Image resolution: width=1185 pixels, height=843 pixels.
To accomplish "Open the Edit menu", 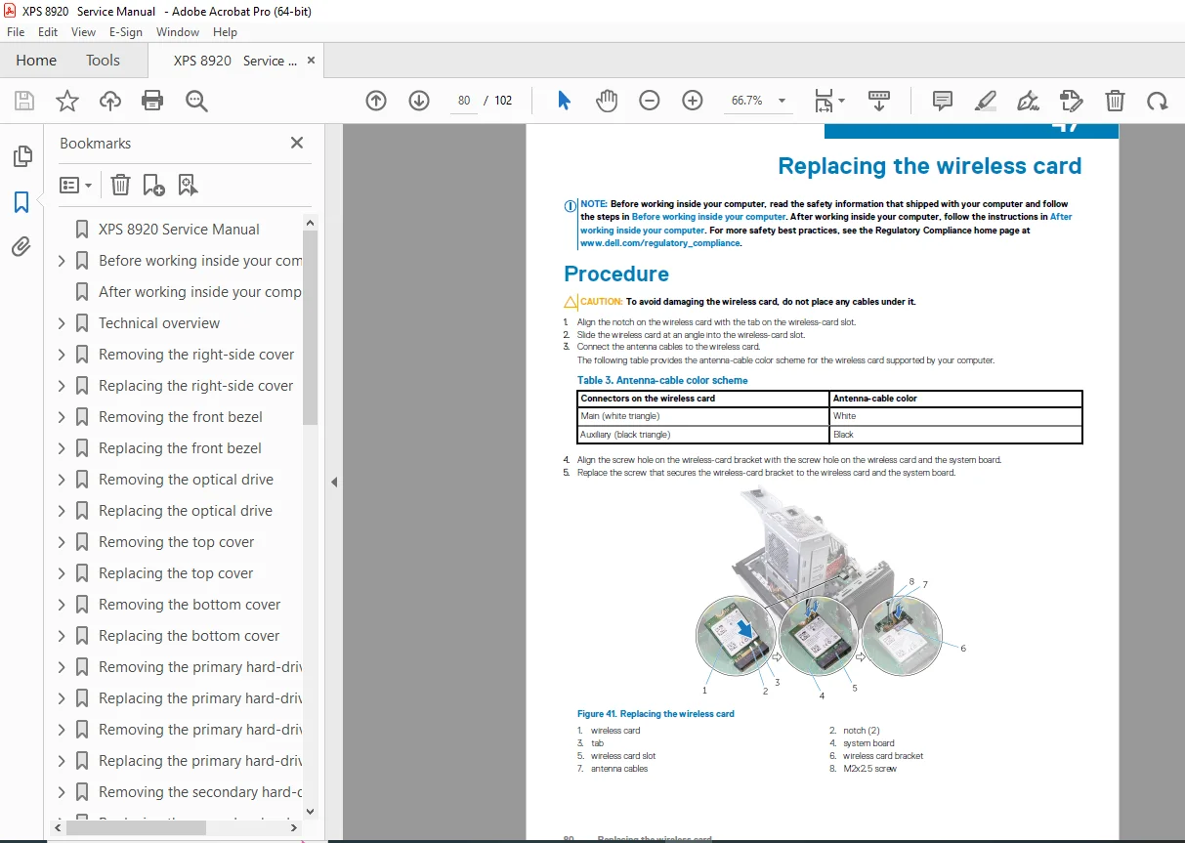I will pyautogui.click(x=48, y=32).
